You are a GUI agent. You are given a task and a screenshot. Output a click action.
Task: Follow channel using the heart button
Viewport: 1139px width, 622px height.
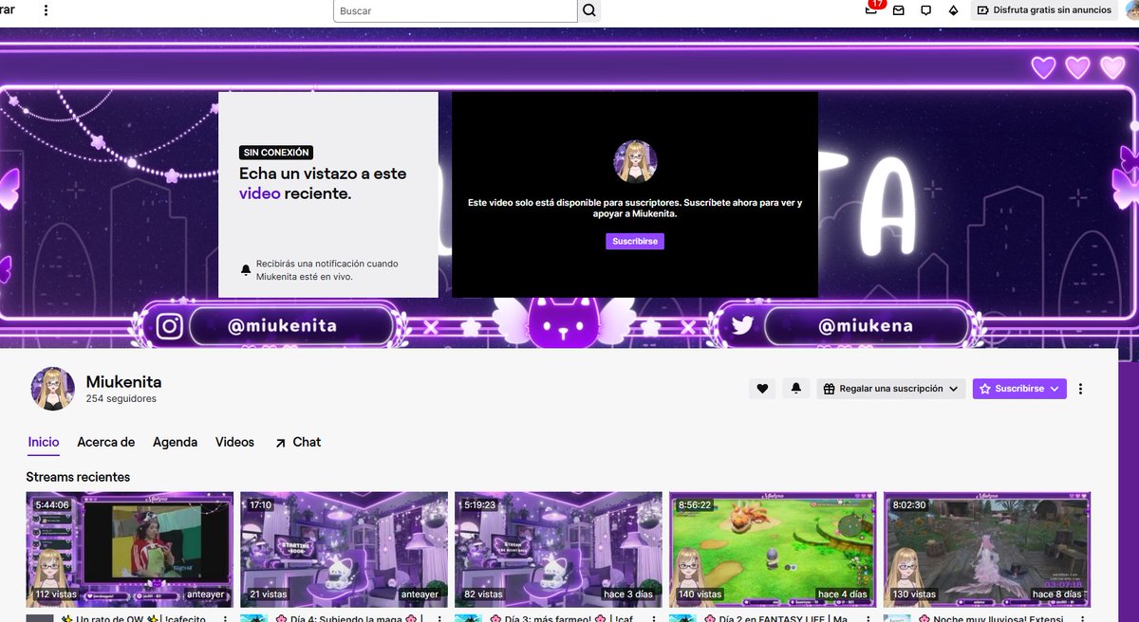coord(762,389)
